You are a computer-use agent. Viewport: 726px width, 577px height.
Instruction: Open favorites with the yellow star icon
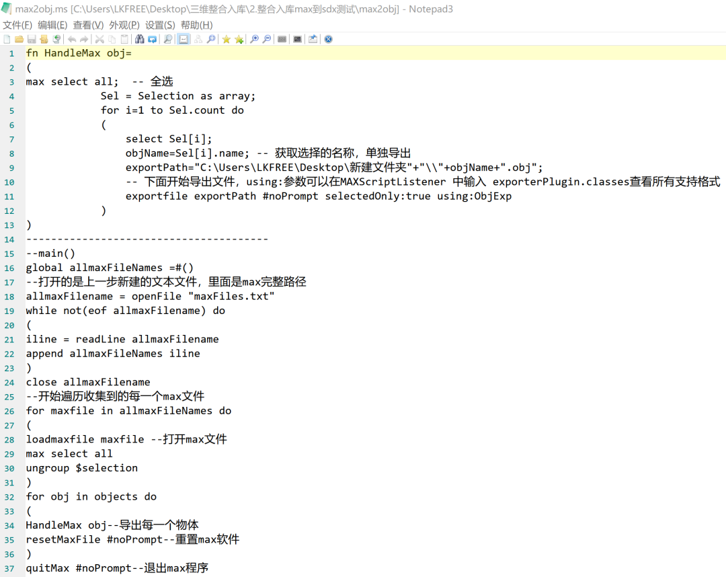pyautogui.click(x=226, y=40)
